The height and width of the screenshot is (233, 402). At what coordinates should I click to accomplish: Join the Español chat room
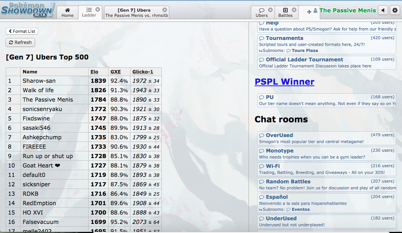[x=327, y=203]
